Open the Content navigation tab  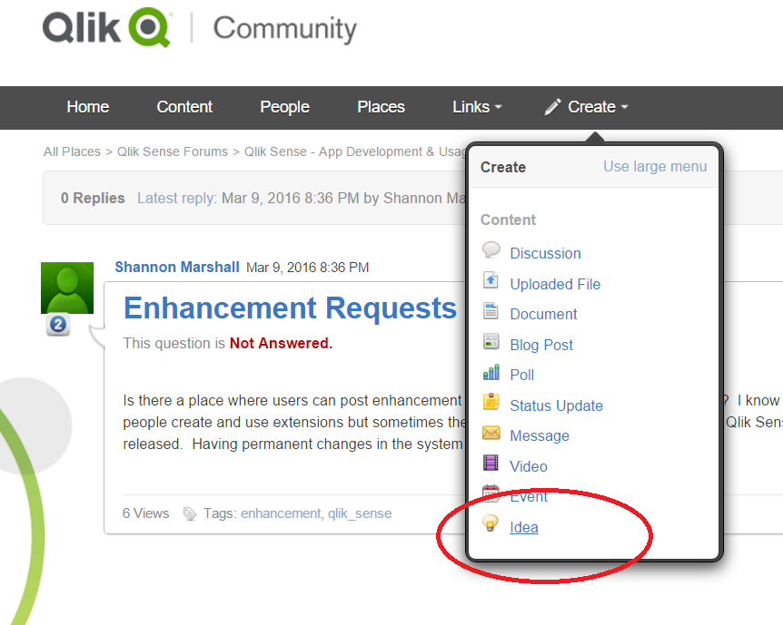(184, 107)
